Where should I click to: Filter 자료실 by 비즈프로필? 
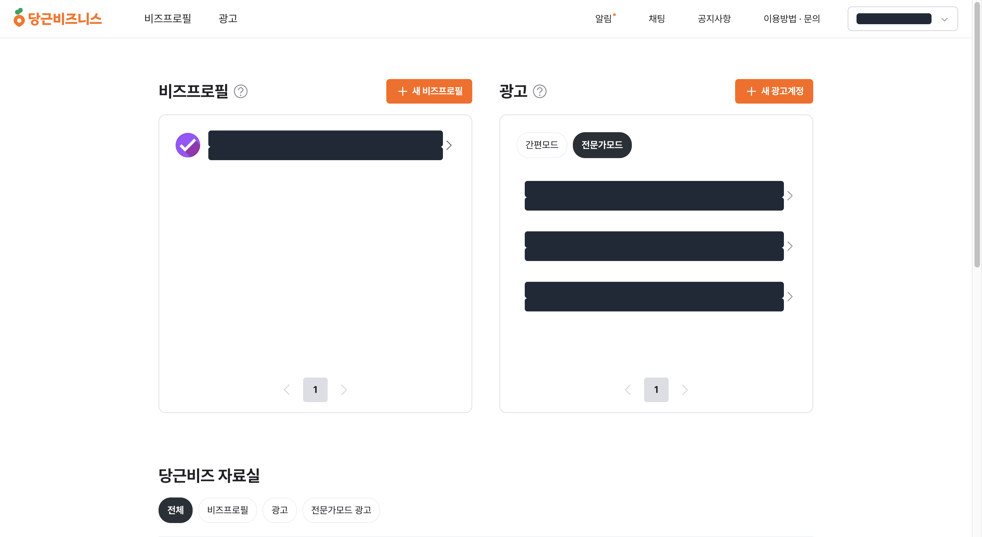(227, 510)
